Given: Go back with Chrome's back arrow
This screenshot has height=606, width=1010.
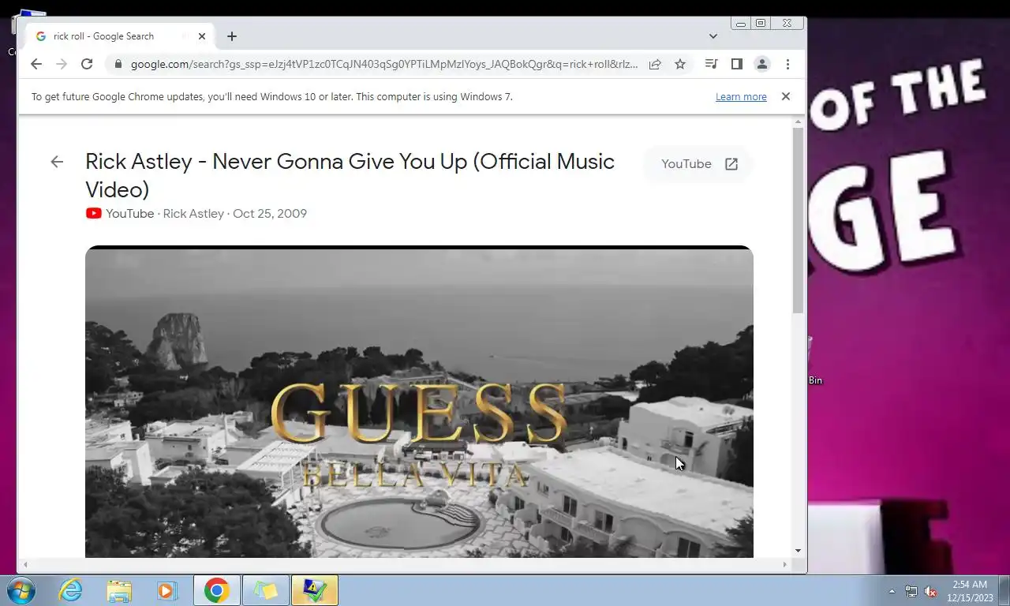Looking at the screenshot, I should (x=36, y=64).
